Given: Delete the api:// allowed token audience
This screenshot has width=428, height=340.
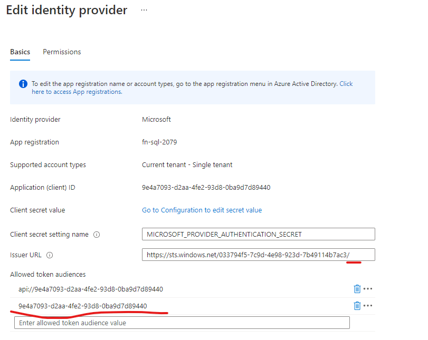Looking at the screenshot, I should (357, 289).
